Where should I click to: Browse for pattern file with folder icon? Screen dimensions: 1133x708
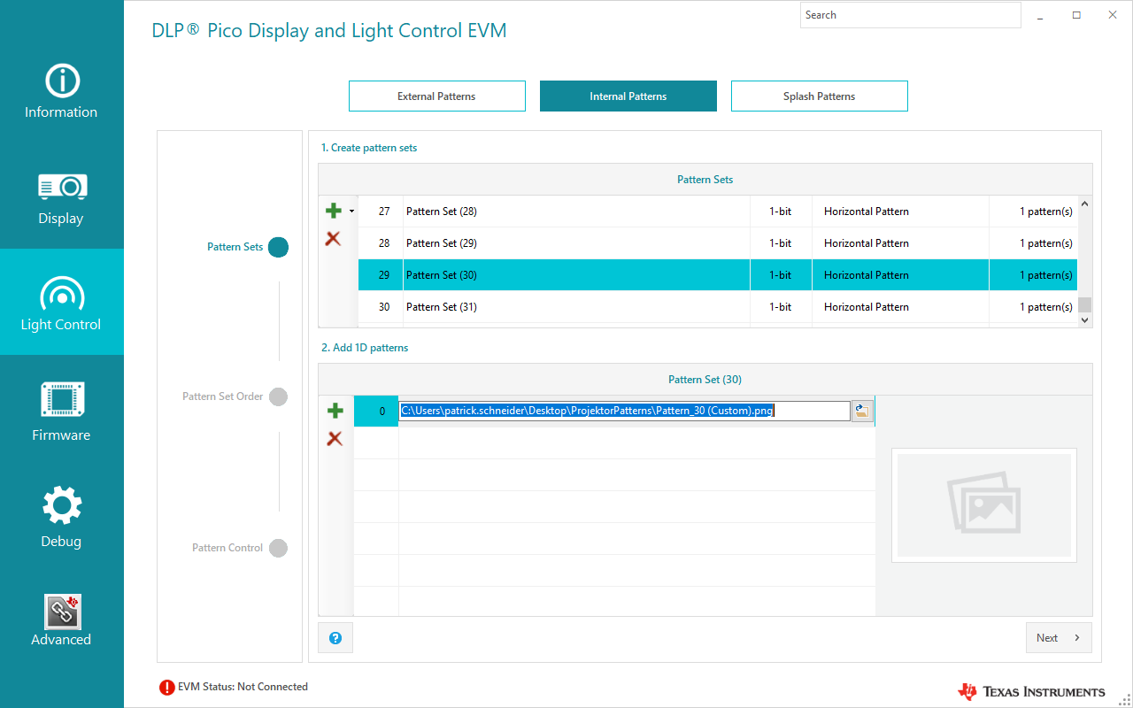point(861,411)
